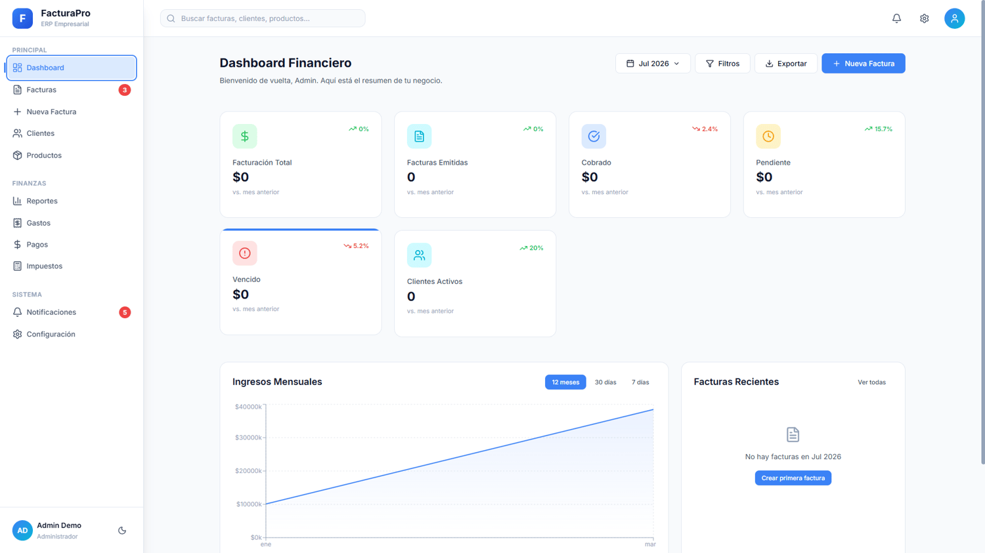The image size is (985, 553).
Task: Open the settings gear in header
Action: point(924,18)
